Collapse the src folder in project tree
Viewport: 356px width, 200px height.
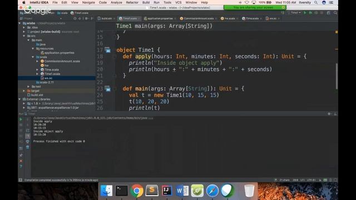(24, 36)
